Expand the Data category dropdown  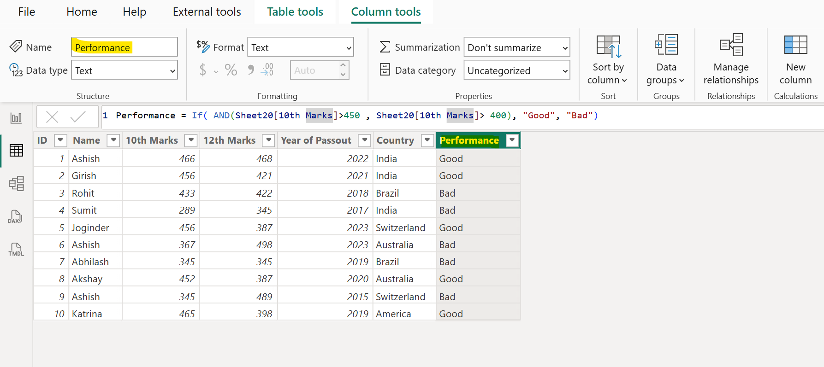(x=516, y=70)
